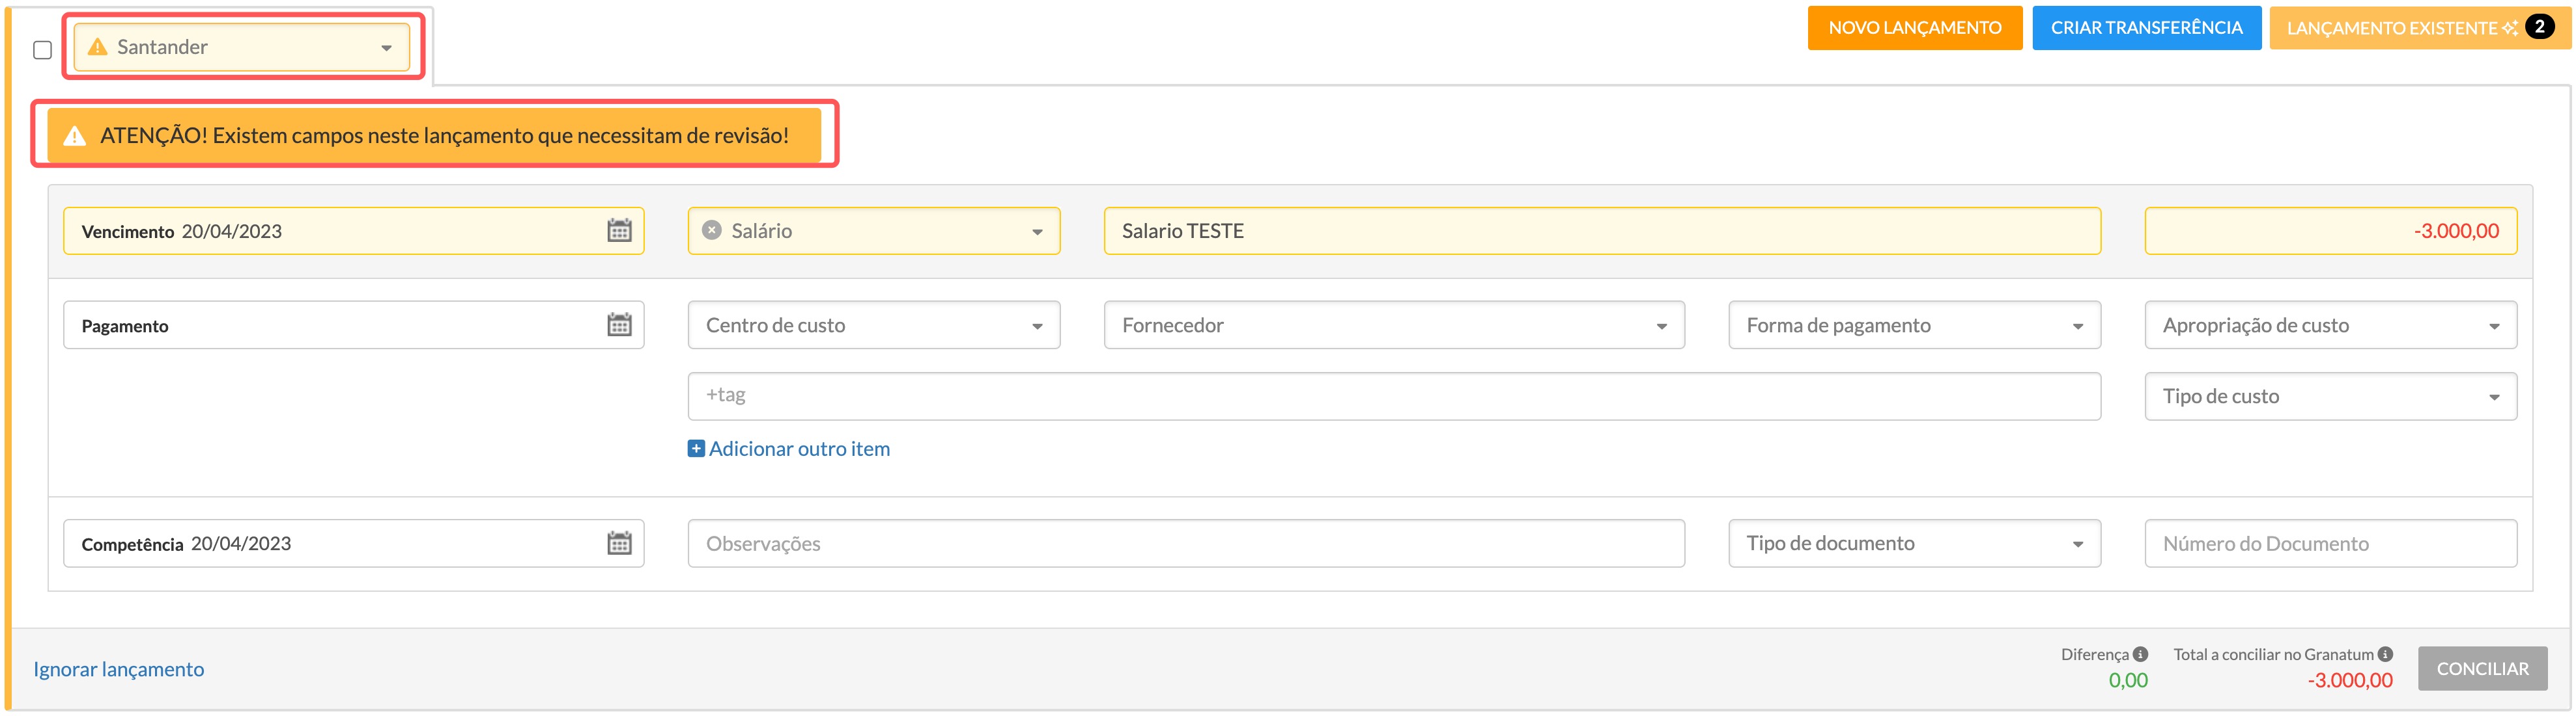The image size is (2576, 716).
Task: Click into the +tag field
Action: click(x=1394, y=397)
